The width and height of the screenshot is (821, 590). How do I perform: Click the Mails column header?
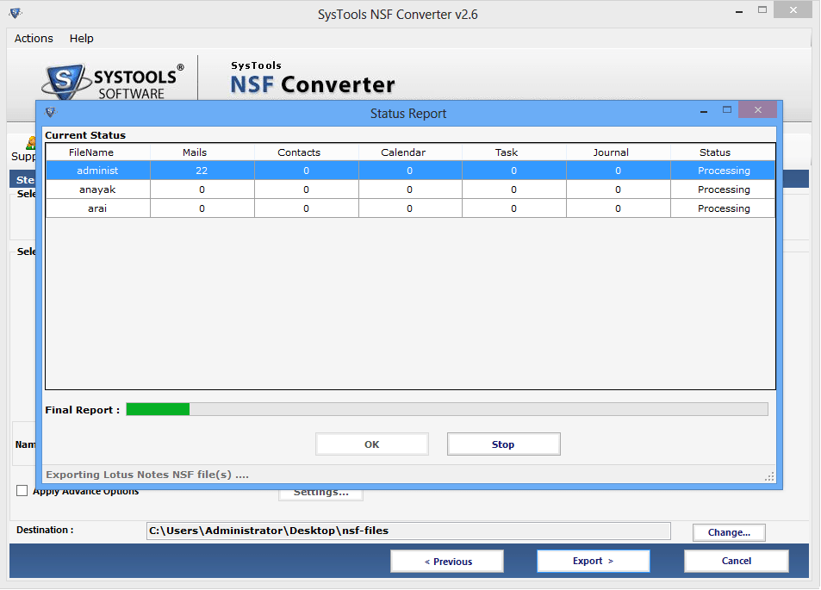[x=195, y=152]
